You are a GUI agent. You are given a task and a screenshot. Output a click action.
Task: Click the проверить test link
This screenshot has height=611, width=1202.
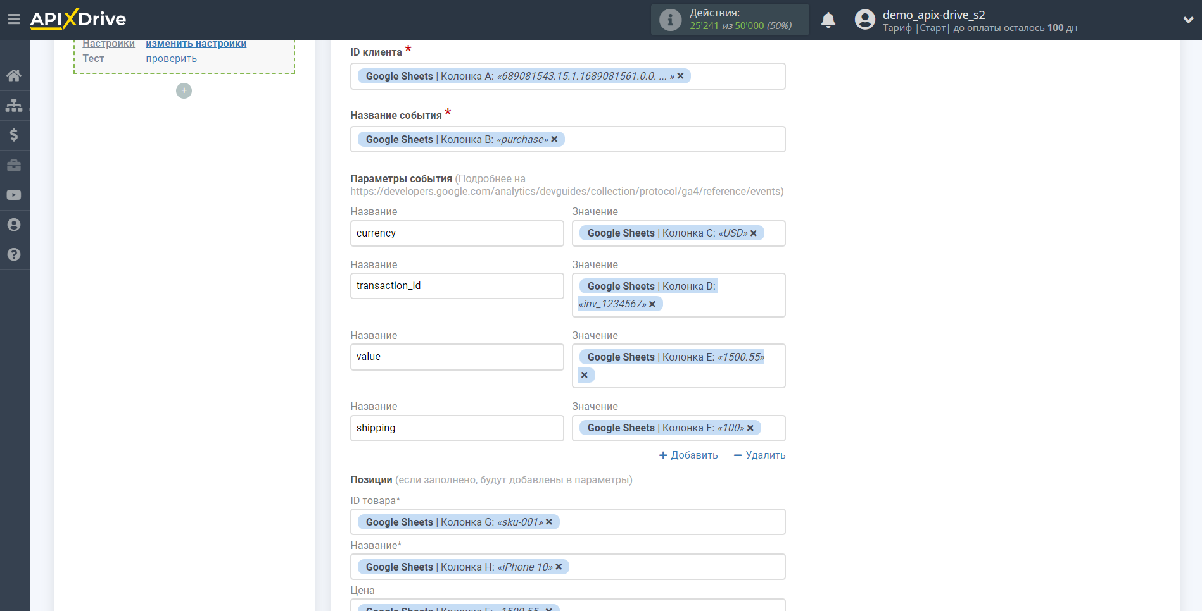172,59
